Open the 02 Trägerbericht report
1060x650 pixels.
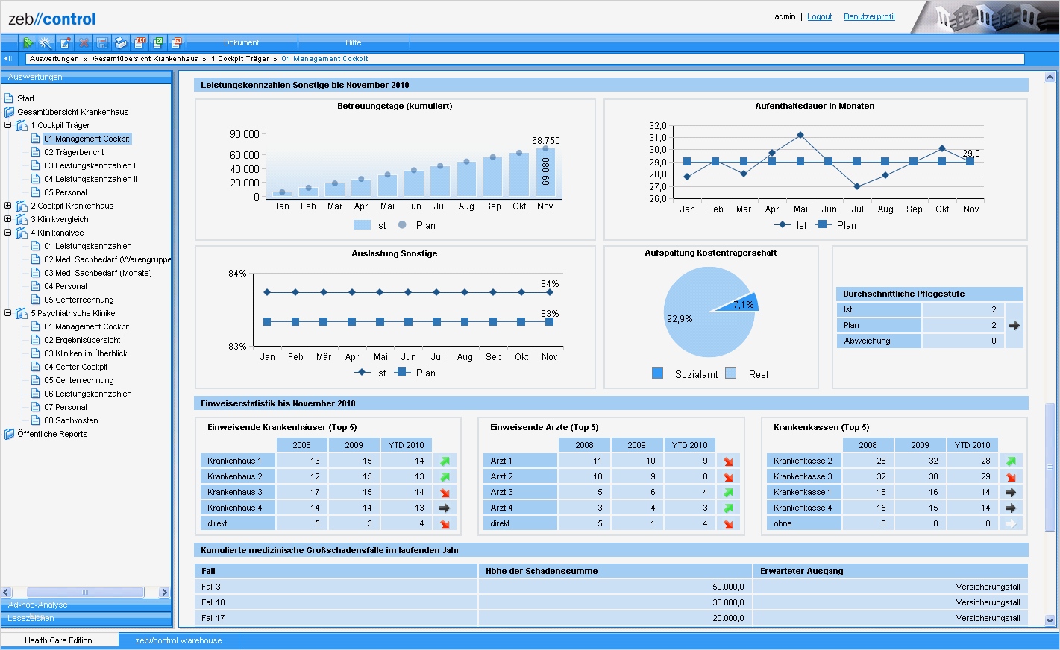[74, 152]
